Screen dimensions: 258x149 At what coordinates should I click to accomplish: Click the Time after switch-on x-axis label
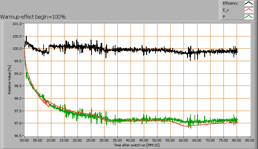click(137, 145)
